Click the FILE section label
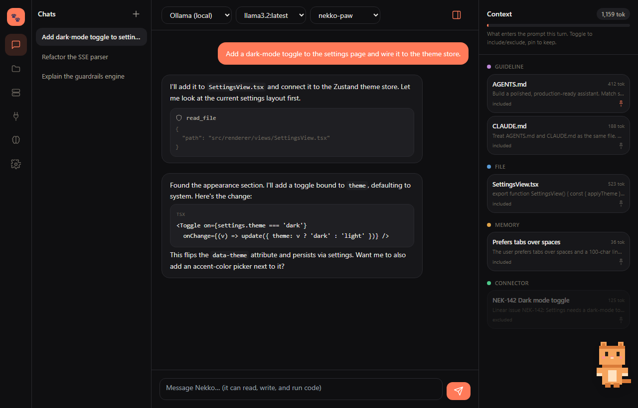Viewport: 638px width, 408px height. [500, 167]
